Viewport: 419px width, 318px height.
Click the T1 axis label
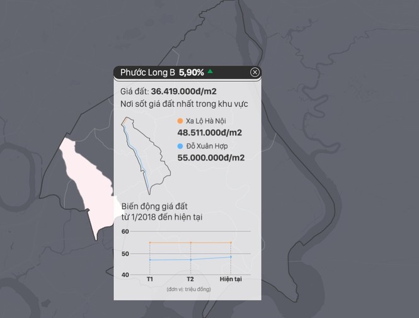point(150,278)
